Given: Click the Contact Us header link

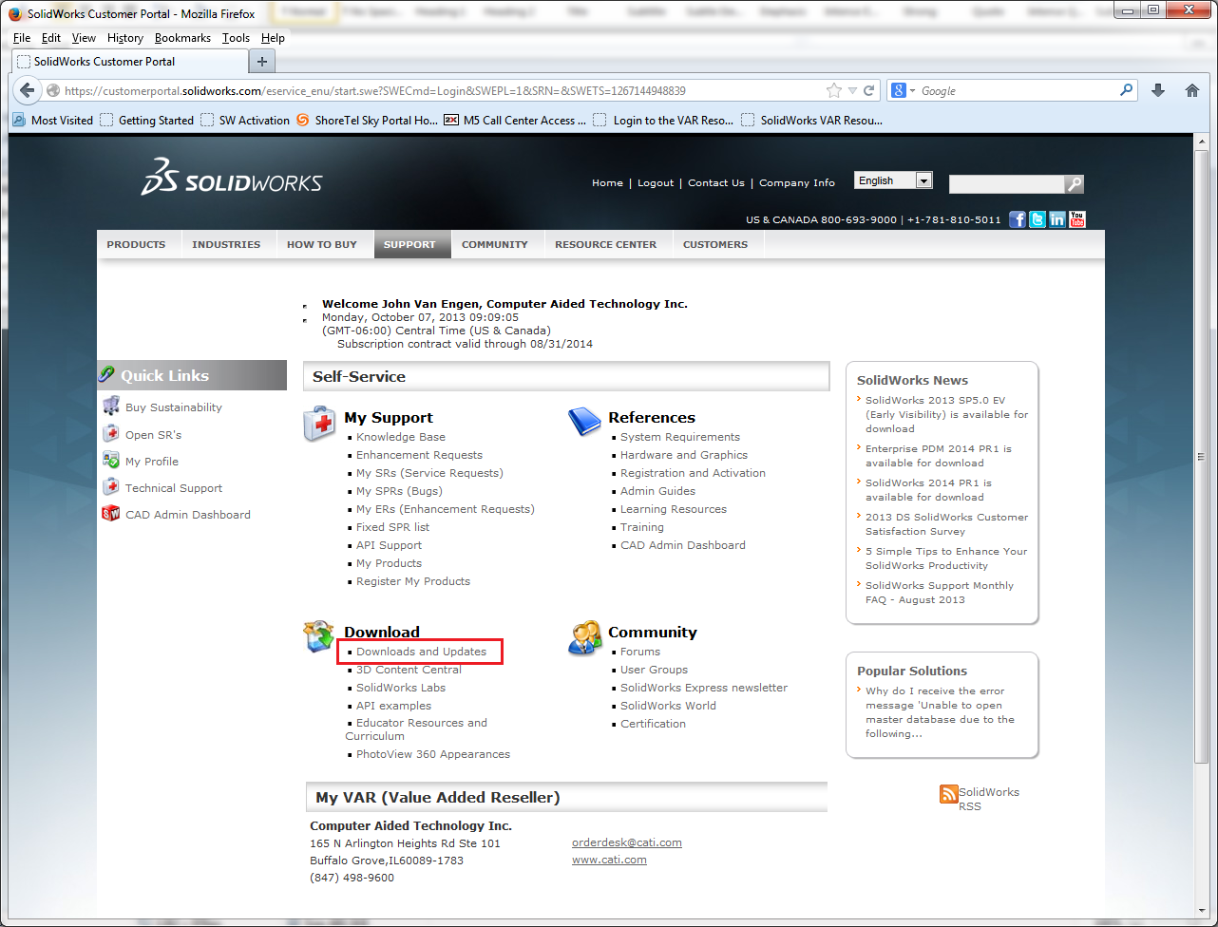Looking at the screenshot, I should coord(716,182).
